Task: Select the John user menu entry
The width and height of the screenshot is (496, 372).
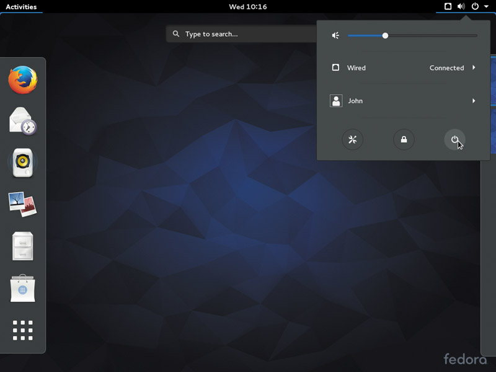Action: pos(404,101)
